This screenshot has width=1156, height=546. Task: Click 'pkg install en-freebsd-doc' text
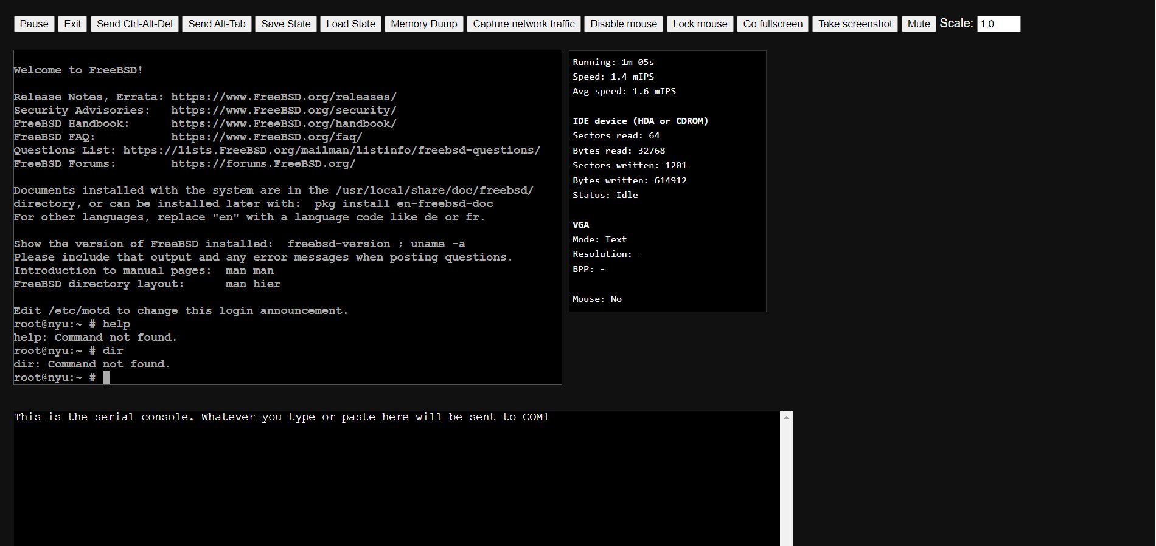click(x=403, y=204)
